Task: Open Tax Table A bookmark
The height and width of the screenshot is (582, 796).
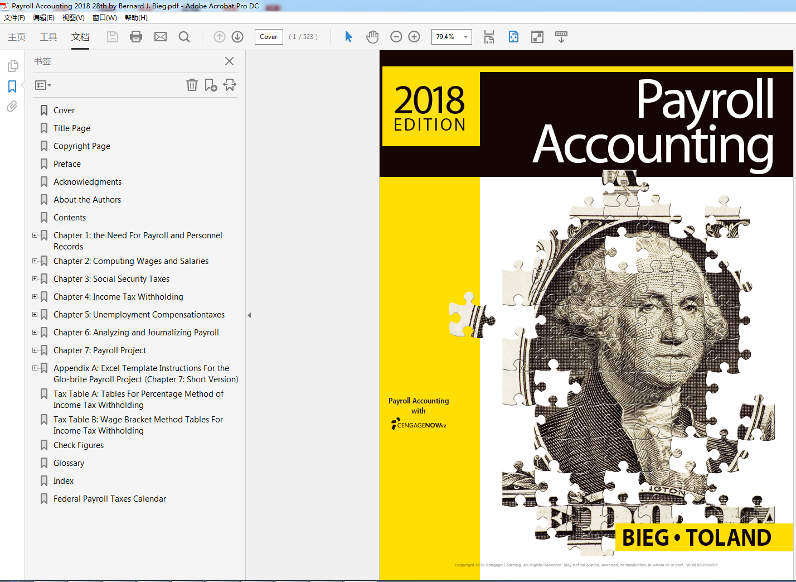Action: (138, 400)
